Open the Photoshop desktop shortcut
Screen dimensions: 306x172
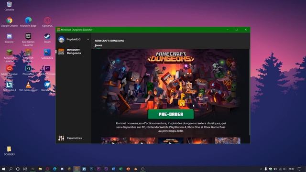(x=28, y=70)
